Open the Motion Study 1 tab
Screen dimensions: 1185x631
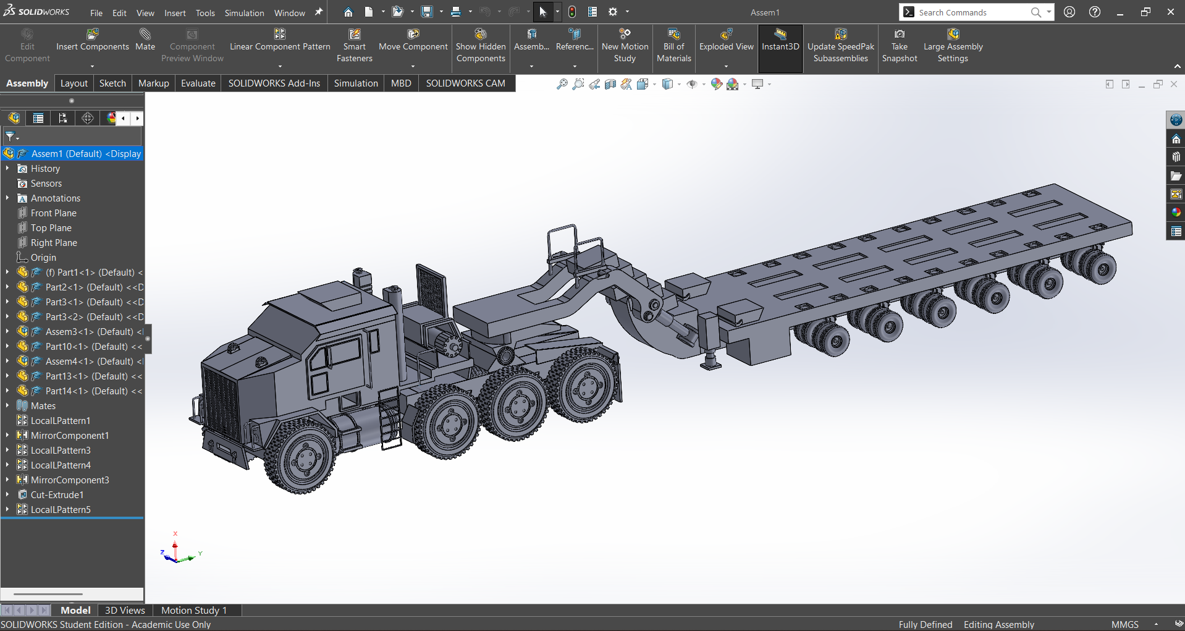tap(194, 610)
